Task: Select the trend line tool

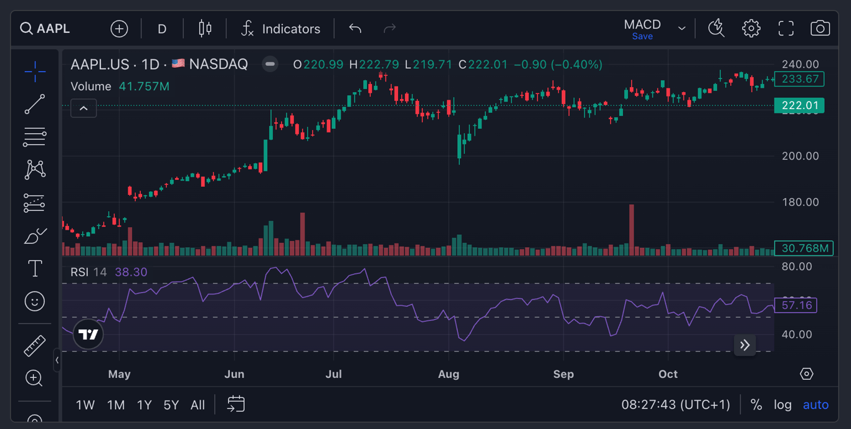Action: (35, 105)
